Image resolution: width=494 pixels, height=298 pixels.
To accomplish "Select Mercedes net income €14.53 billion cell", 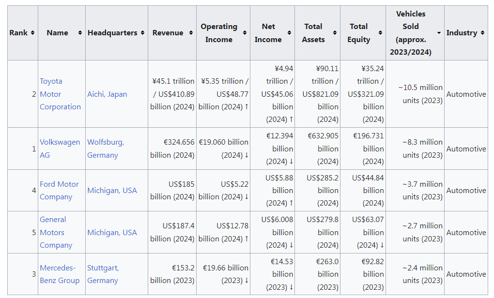I will [273, 274].
